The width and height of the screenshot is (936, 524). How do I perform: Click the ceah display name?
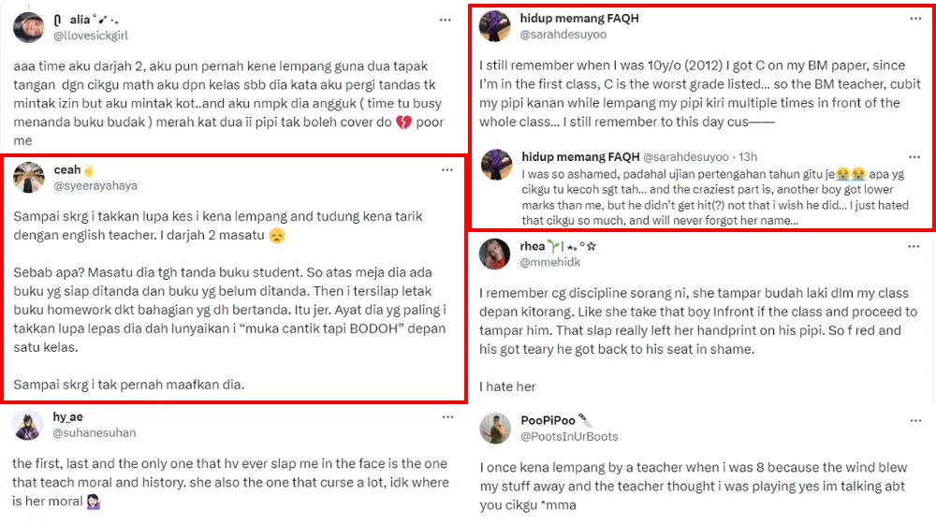click(x=69, y=170)
